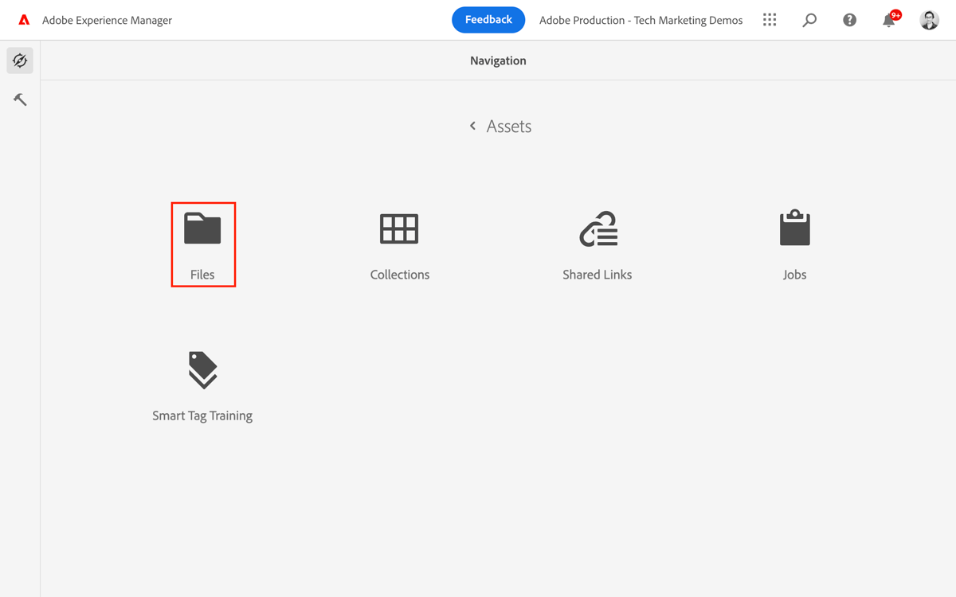Select the Navigation compass icon in left rail
Screen dimensions: 956x597
[19, 60]
